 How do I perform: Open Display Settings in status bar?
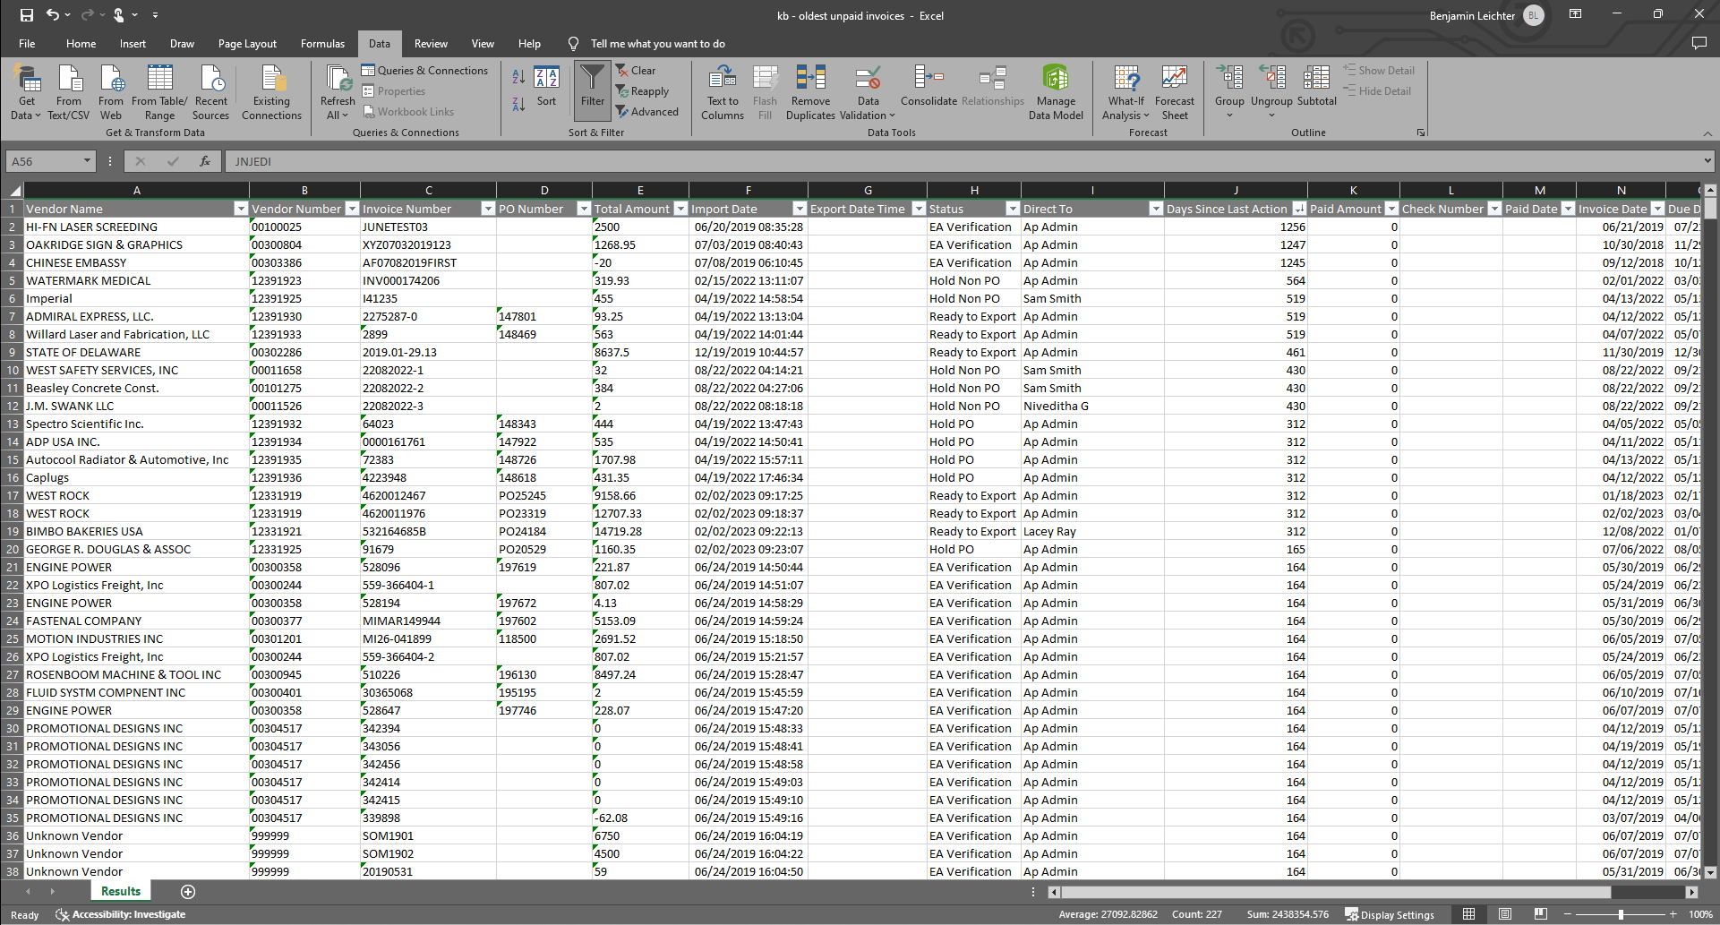coord(1390,914)
